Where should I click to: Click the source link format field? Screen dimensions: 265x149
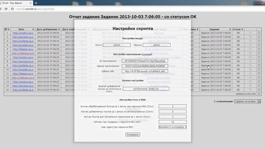(146, 89)
